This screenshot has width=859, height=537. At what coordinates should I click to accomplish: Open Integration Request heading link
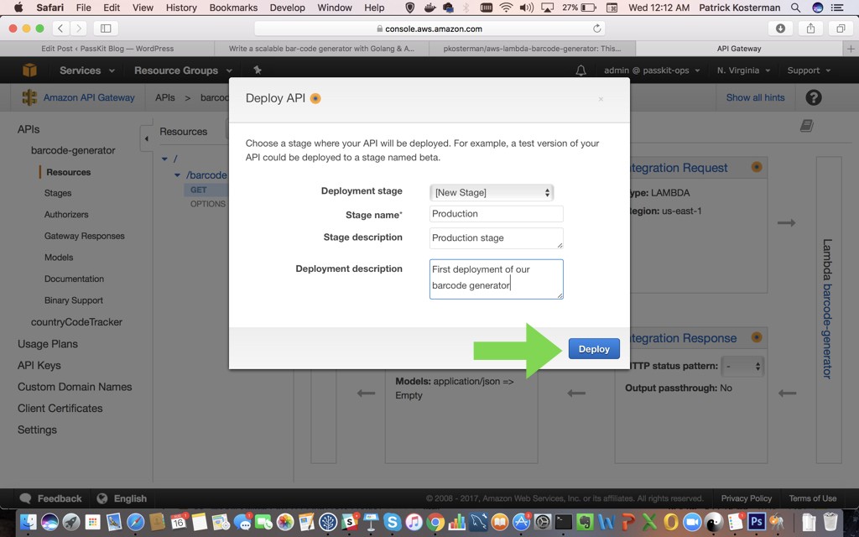pos(679,168)
